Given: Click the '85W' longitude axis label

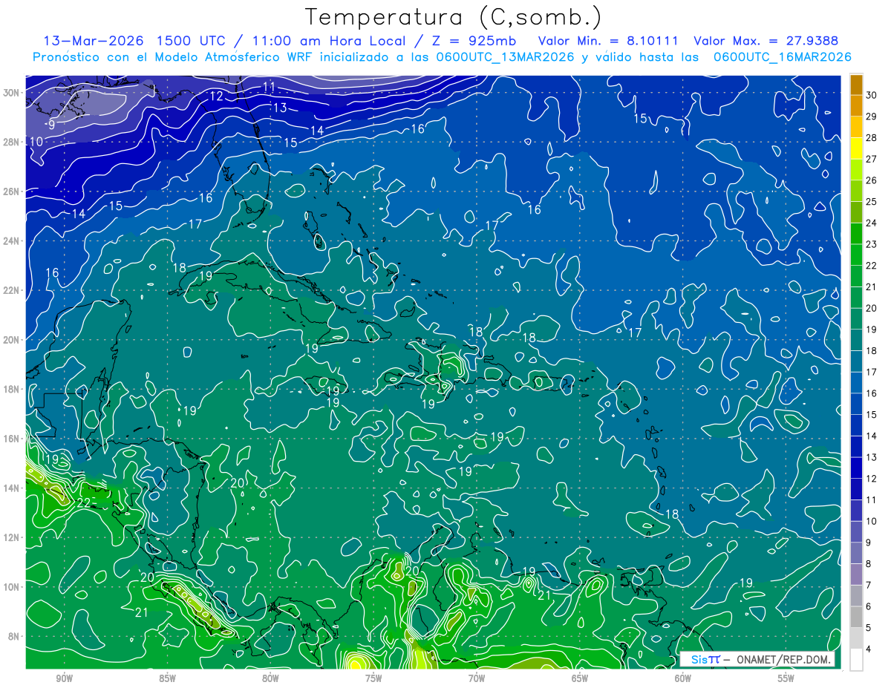Looking at the screenshot, I should 167,678.
